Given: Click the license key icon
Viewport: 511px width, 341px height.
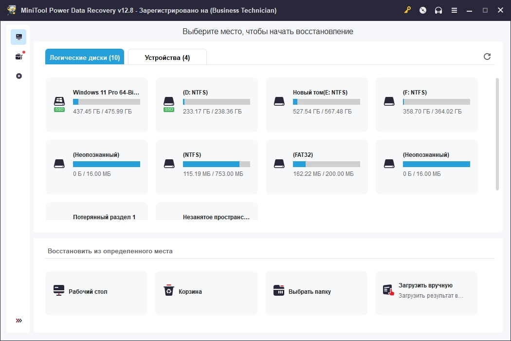Looking at the screenshot, I should tap(407, 10).
